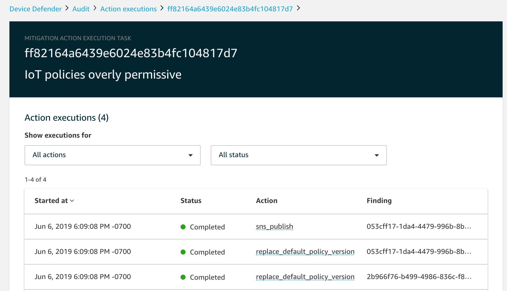Click chevron right after Audit breadcrumb
Screen dimensions: 507x291
(95, 8)
